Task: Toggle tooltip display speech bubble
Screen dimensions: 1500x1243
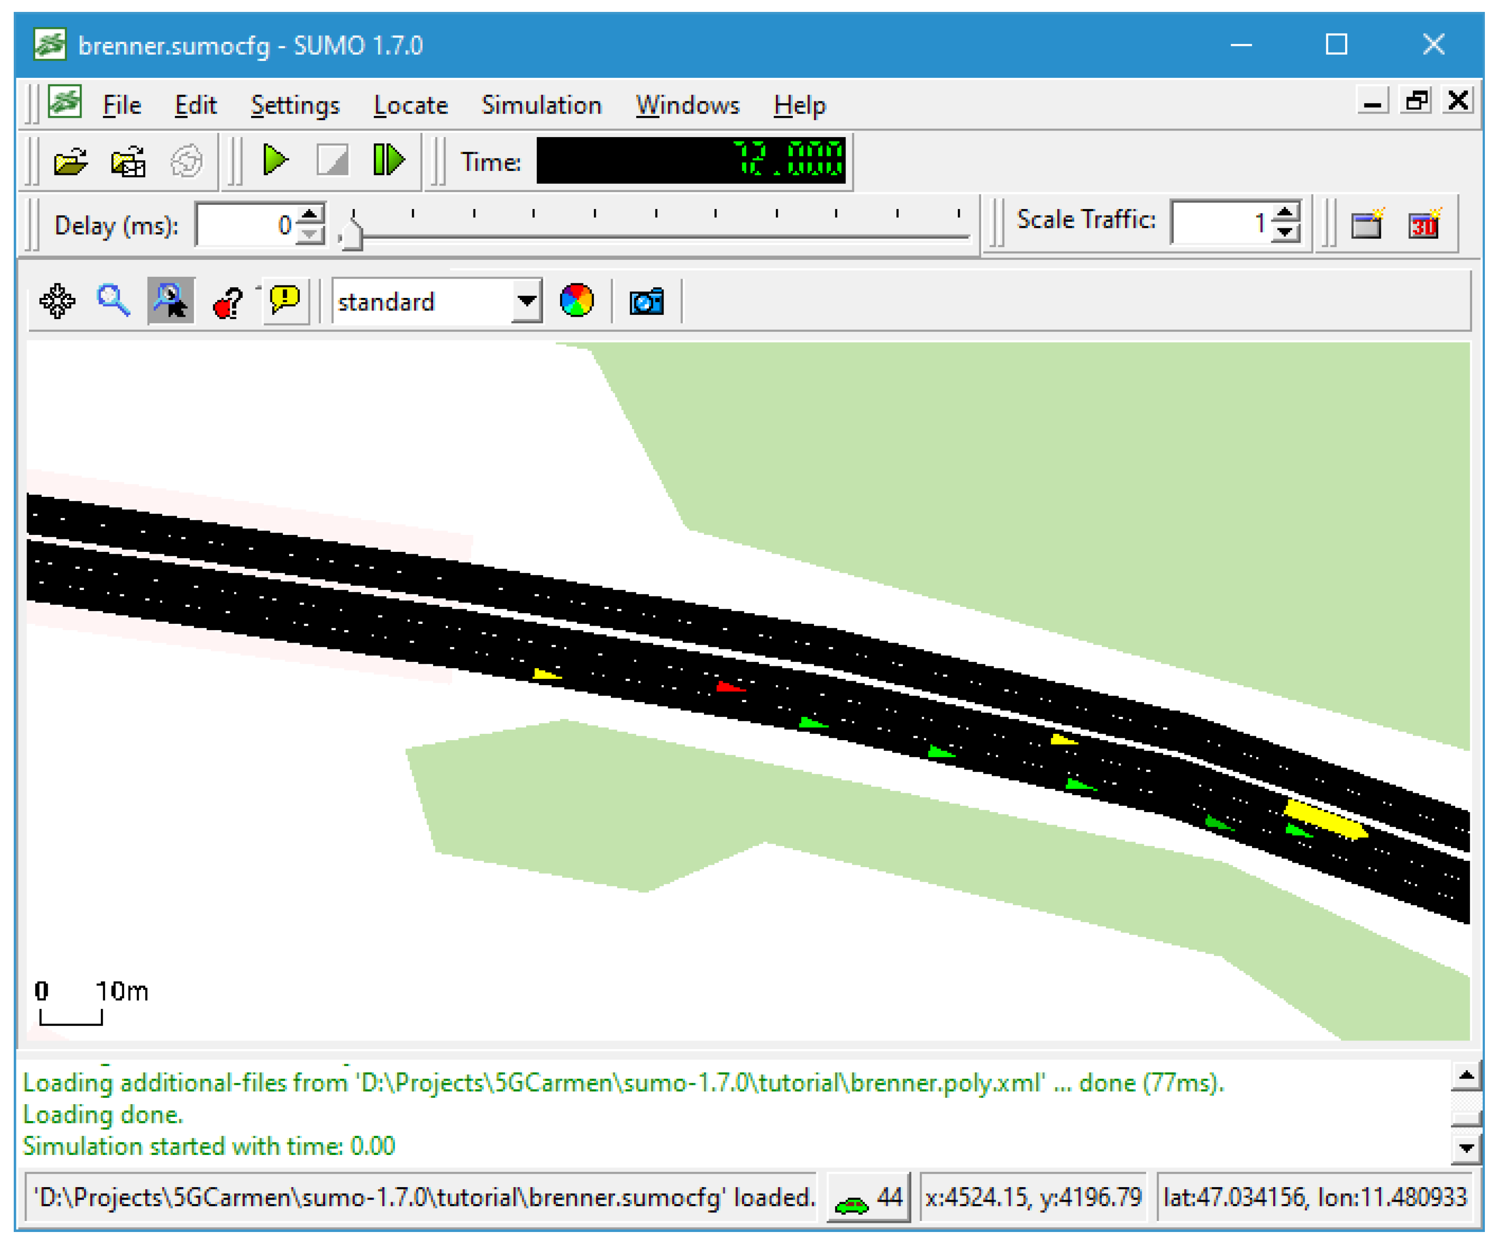Action: (286, 301)
